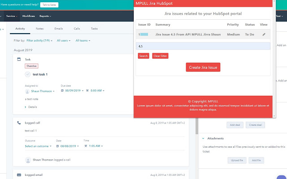This screenshot has height=179, width=287.
Task: Click the phone icon of Logged call
Action: click(19, 123)
